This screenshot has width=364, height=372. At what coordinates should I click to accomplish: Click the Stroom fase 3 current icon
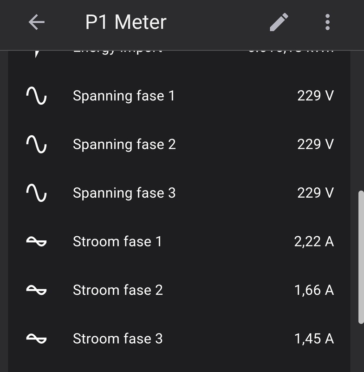(36, 339)
